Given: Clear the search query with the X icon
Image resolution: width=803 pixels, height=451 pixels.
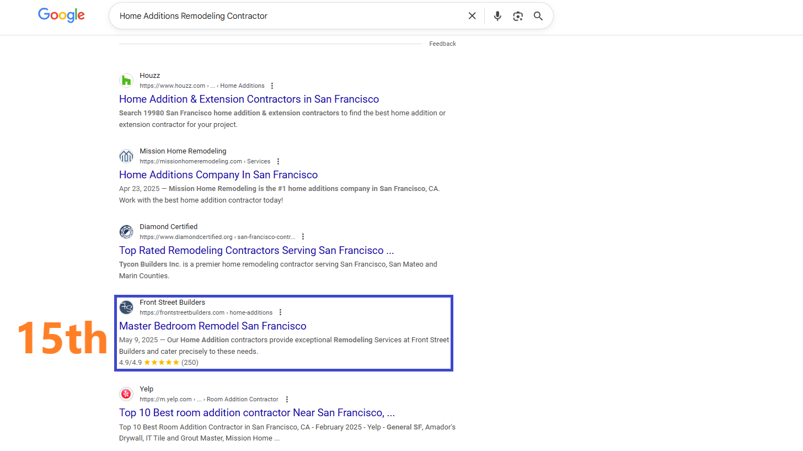Looking at the screenshot, I should click(472, 16).
